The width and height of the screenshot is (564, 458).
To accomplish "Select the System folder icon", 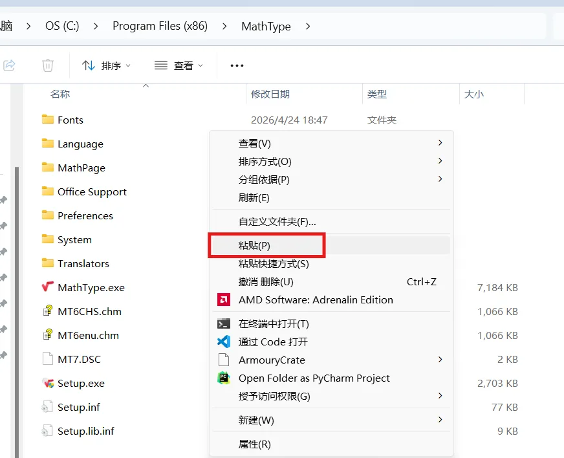I will 47,239.
